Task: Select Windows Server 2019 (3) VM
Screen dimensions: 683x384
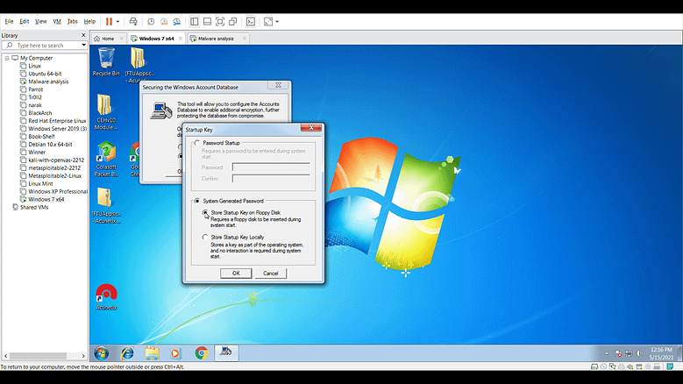Action: (58, 128)
